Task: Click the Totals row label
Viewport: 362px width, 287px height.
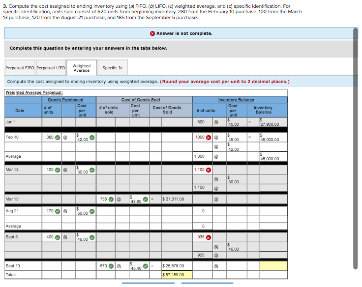Action: click(x=11, y=275)
